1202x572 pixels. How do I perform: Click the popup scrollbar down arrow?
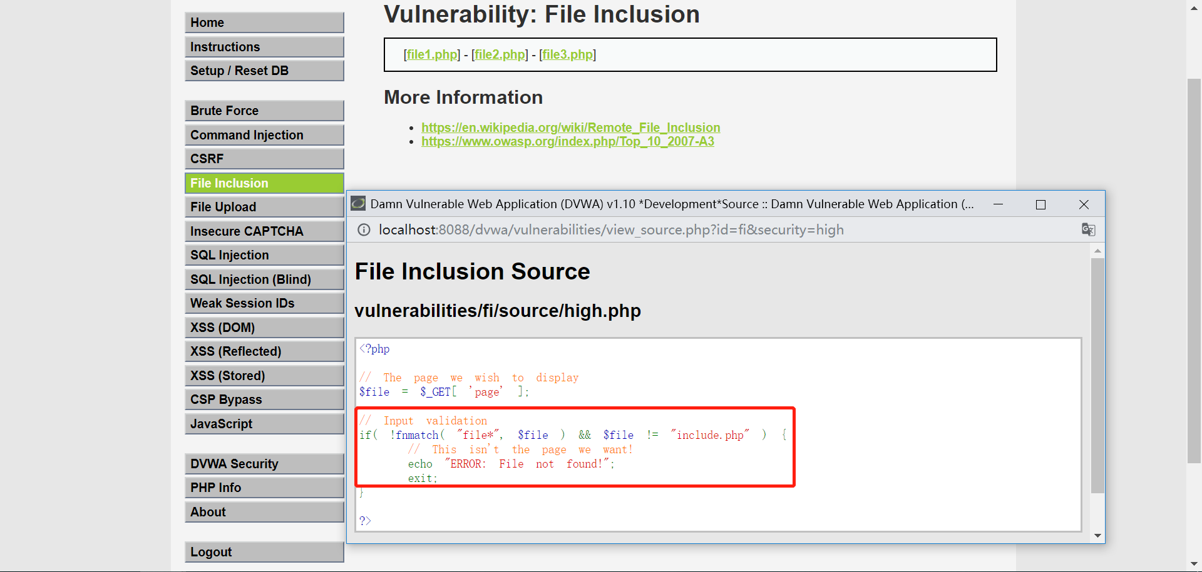point(1097,536)
